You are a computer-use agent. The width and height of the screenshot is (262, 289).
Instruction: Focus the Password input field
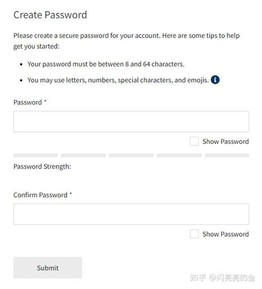click(131, 121)
